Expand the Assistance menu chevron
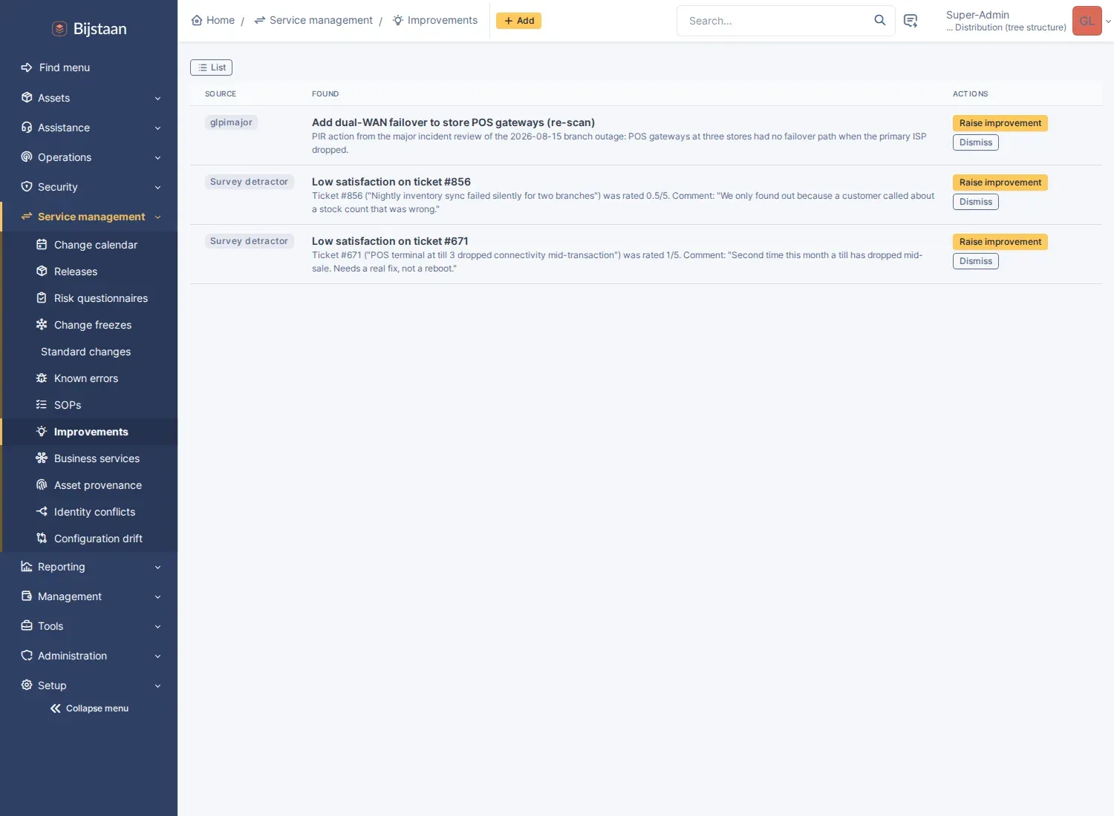This screenshot has width=1114, height=816. [157, 128]
